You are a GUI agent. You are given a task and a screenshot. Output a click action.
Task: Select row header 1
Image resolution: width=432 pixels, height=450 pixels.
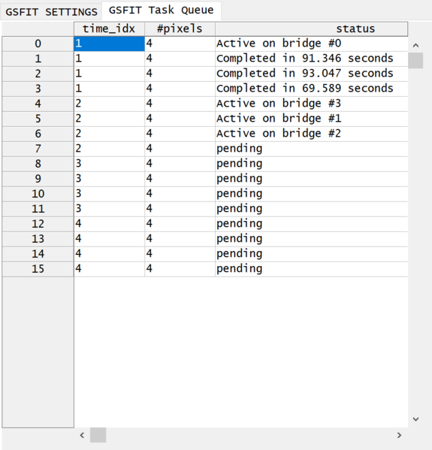pyautogui.click(x=38, y=59)
